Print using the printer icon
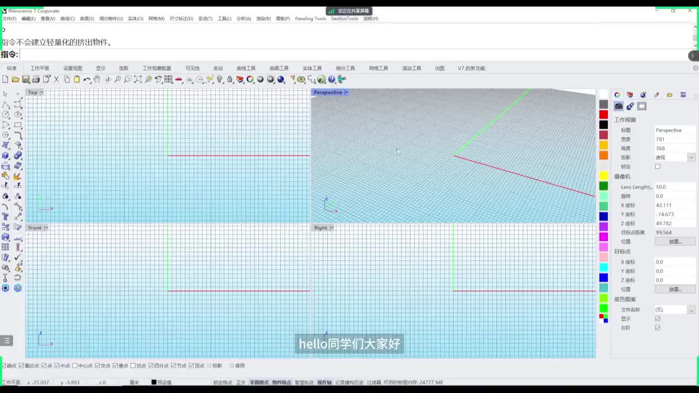The image size is (699, 393). 36,80
